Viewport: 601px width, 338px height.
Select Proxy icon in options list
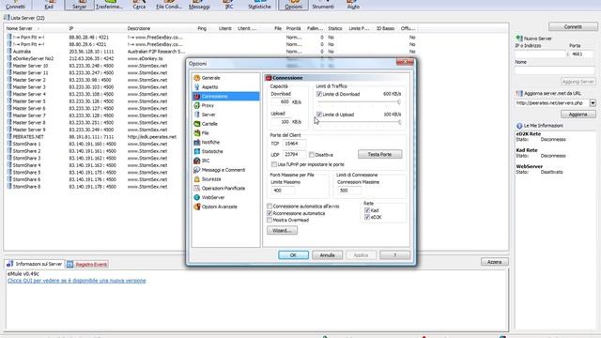click(196, 105)
